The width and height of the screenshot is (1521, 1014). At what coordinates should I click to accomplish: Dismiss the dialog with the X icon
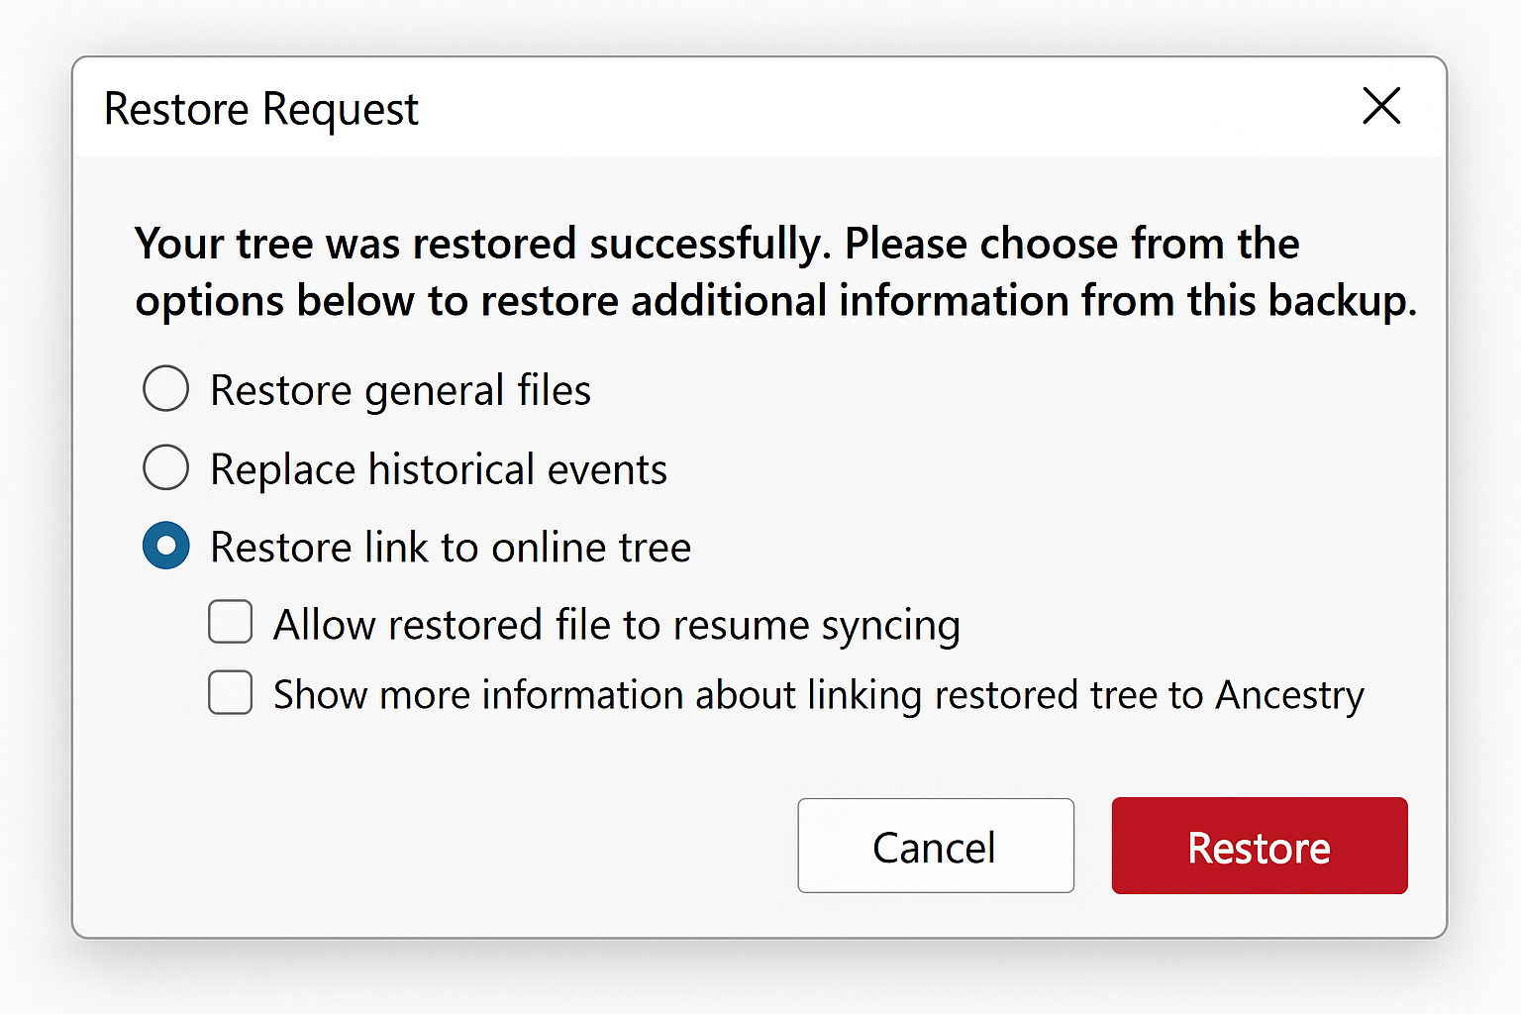tap(1380, 107)
